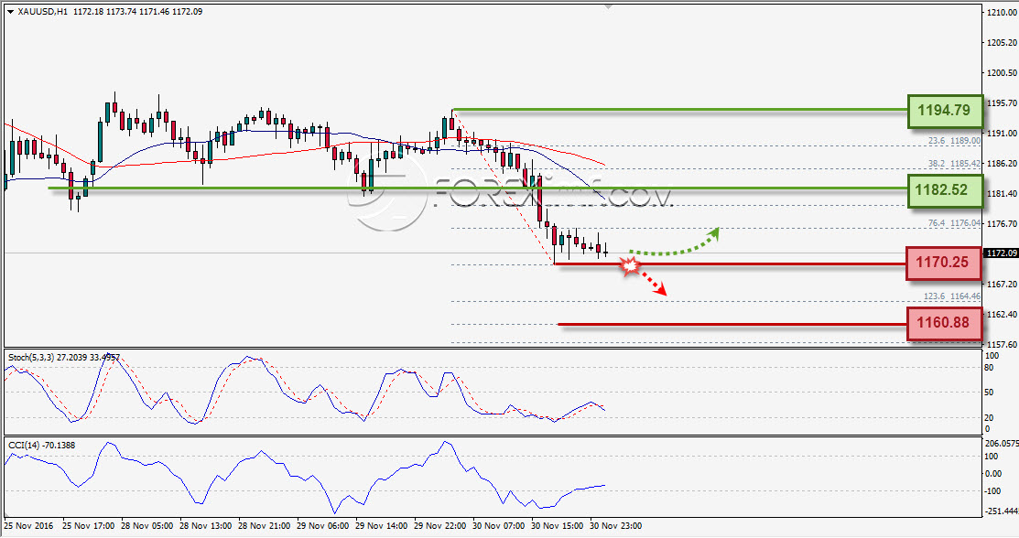1019x538 pixels.
Task: Click the Stoch(5,3,3) indicator label
Action: point(64,358)
